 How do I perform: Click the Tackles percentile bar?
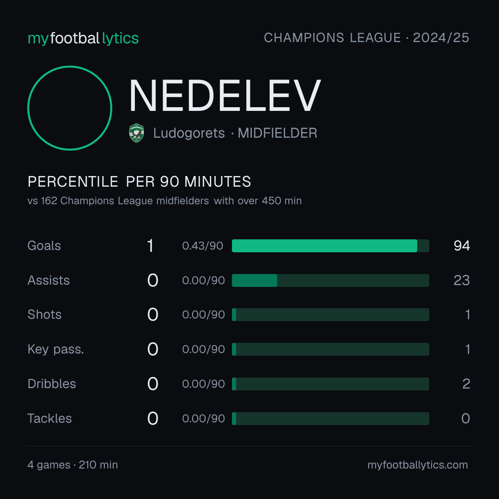(x=330, y=419)
